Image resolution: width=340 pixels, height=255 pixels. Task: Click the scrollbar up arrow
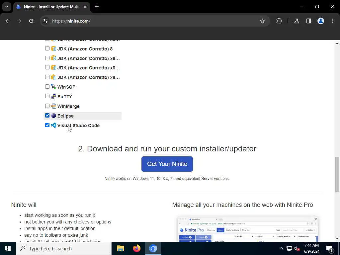(x=337, y=43)
